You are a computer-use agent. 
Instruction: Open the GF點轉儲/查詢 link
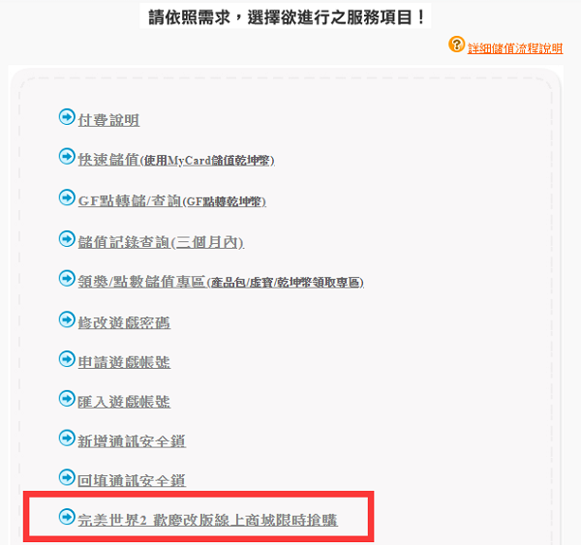click(x=172, y=201)
